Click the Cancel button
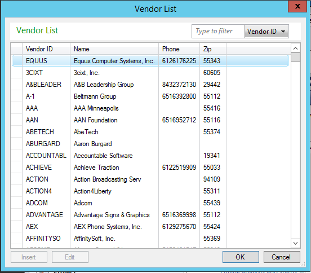 pos(282,257)
